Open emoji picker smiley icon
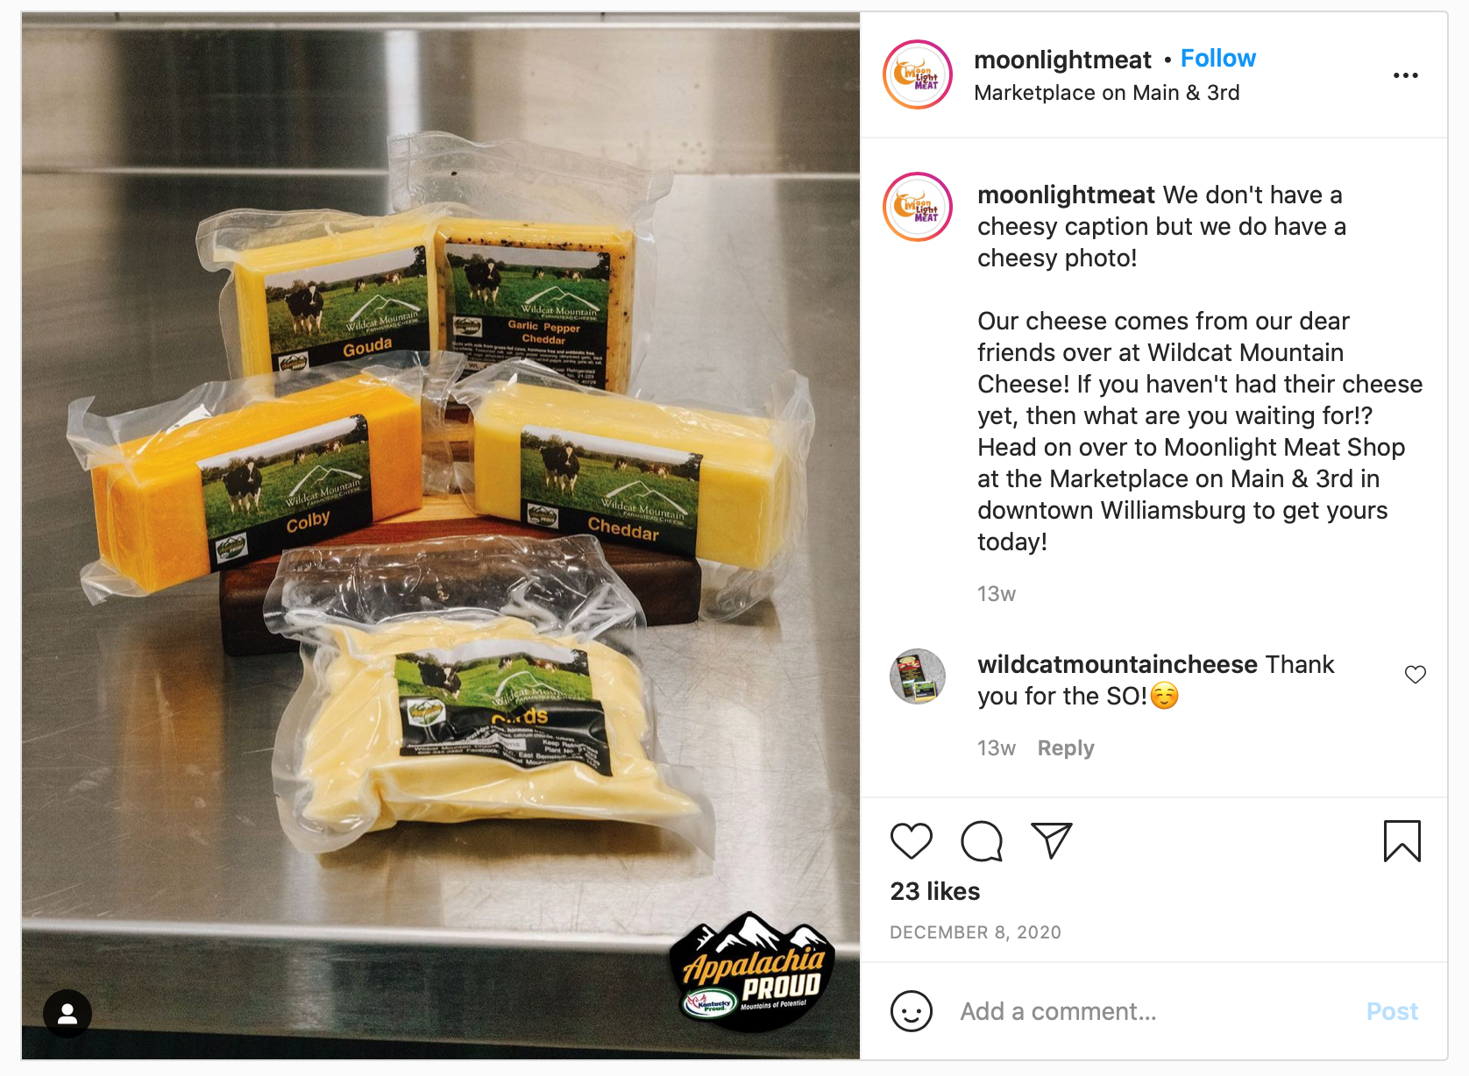Image resolution: width=1469 pixels, height=1076 pixels. point(912,1011)
